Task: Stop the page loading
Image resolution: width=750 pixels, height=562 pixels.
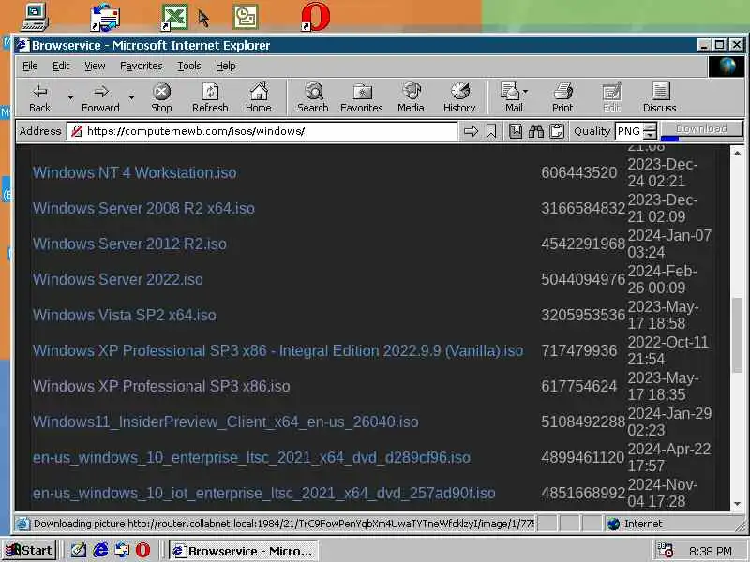Action: (x=161, y=98)
